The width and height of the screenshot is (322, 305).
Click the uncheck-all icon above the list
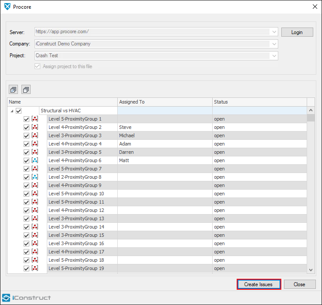coord(26,90)
